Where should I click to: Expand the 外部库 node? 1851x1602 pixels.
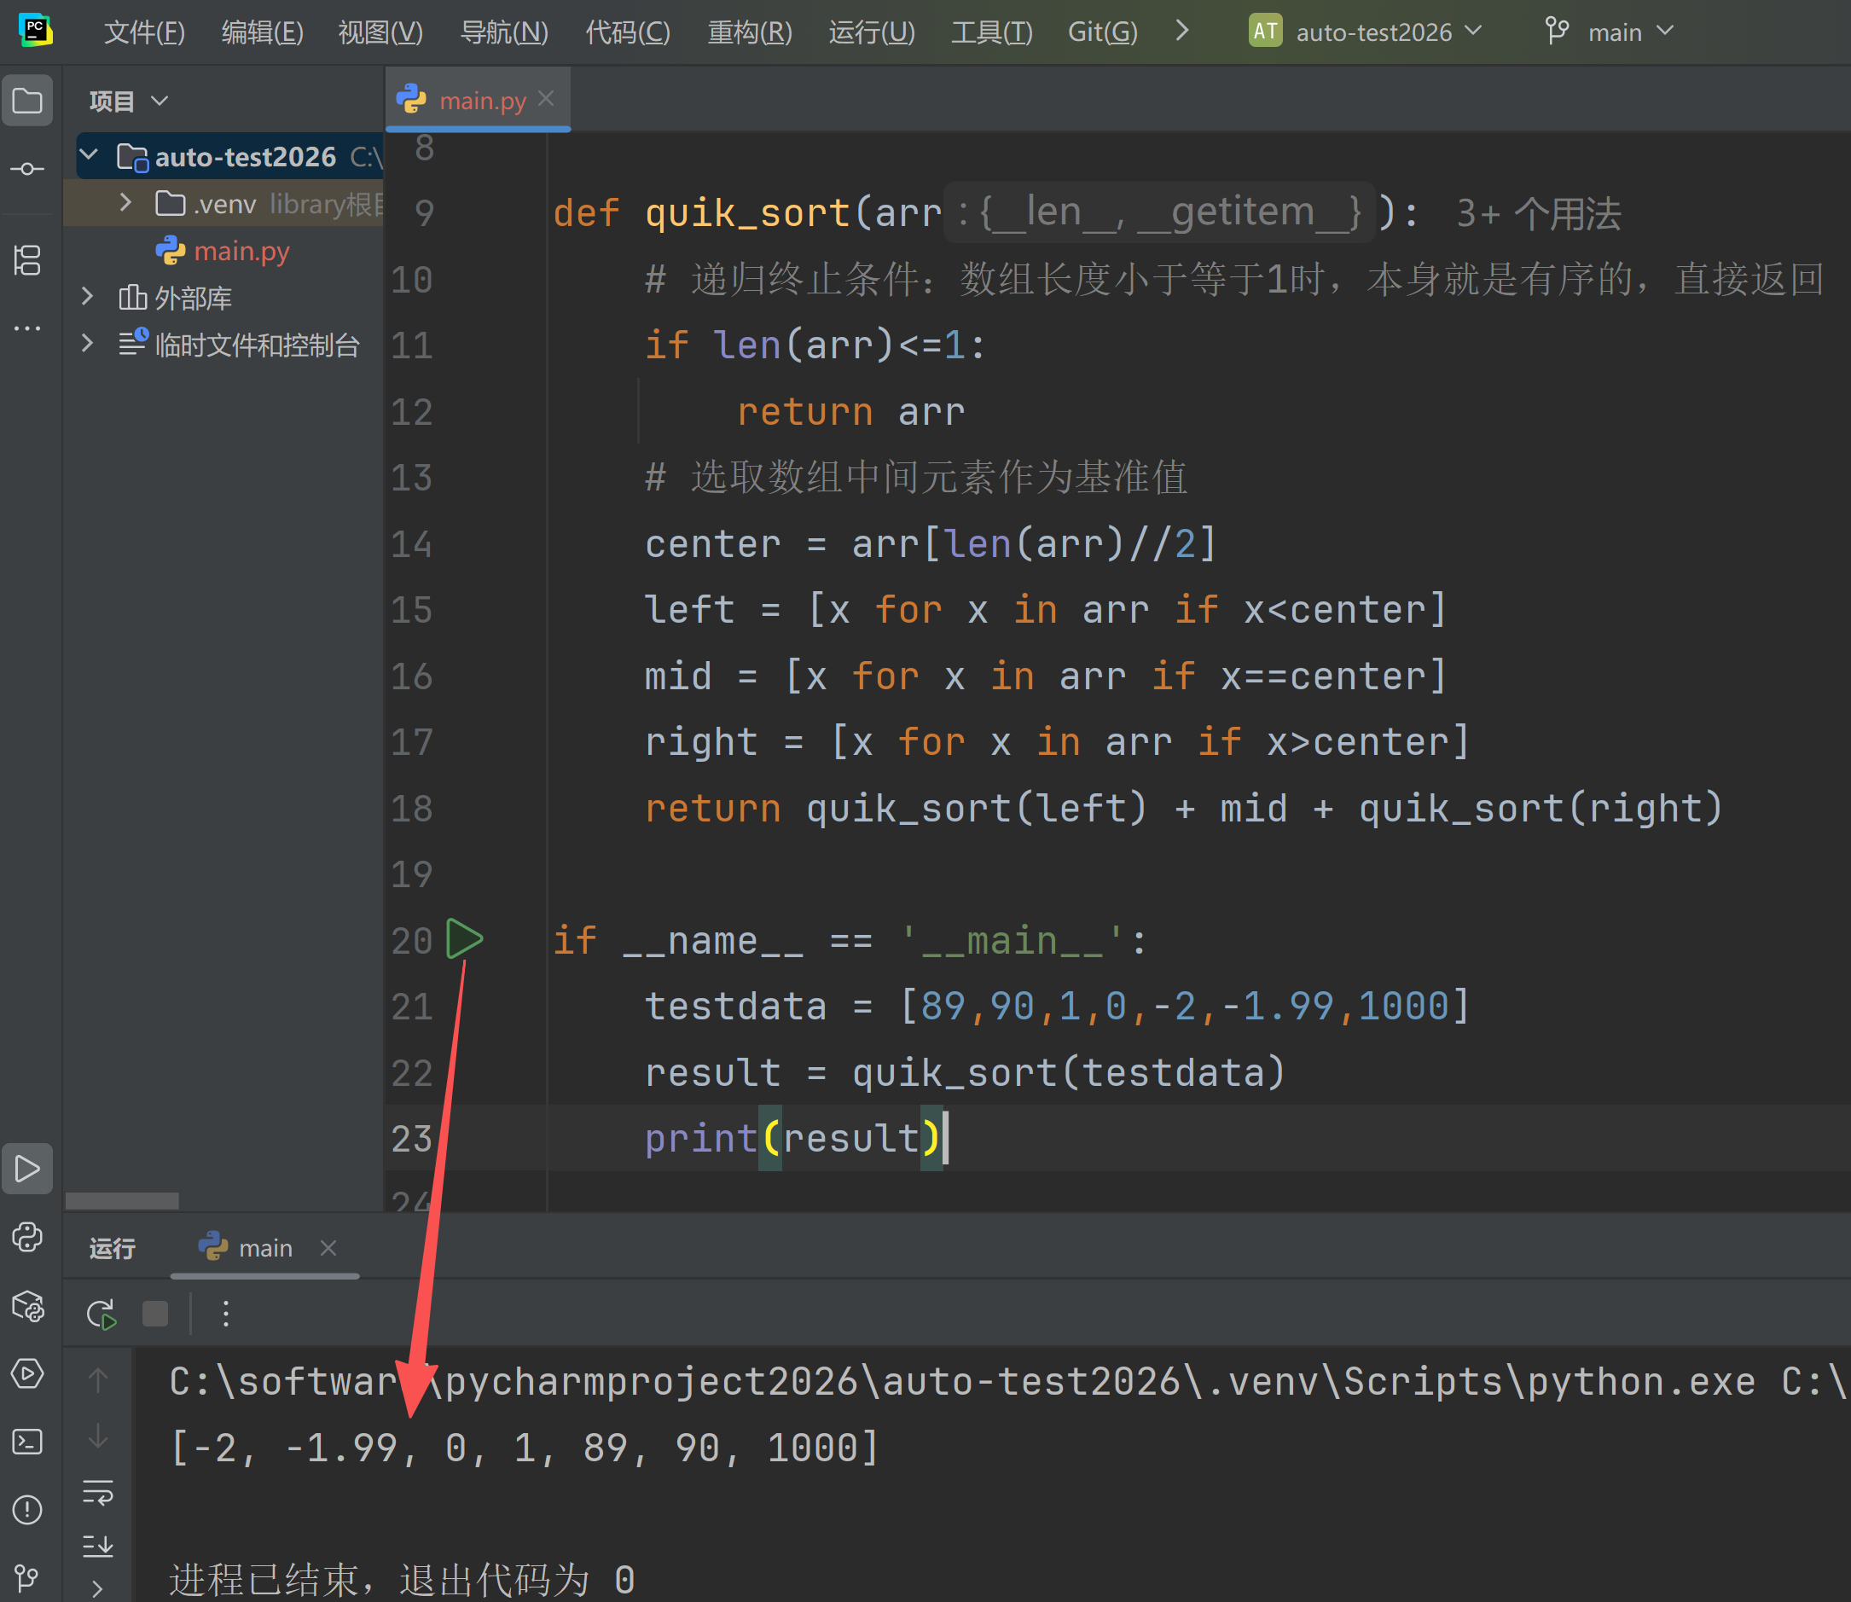tap(88, 296)
